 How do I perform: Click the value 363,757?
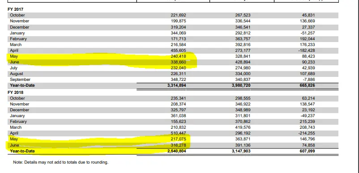(x=243, y=39)
